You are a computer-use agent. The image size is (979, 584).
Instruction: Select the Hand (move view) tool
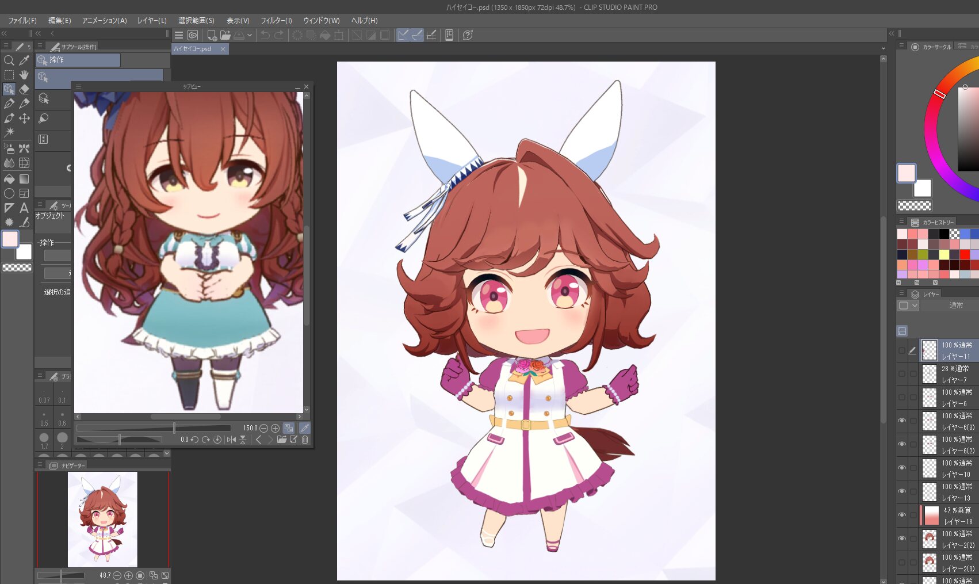point(24,75)
